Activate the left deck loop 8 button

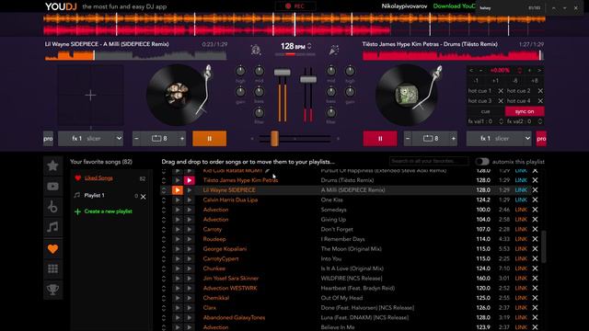click(x=159, y=139)
